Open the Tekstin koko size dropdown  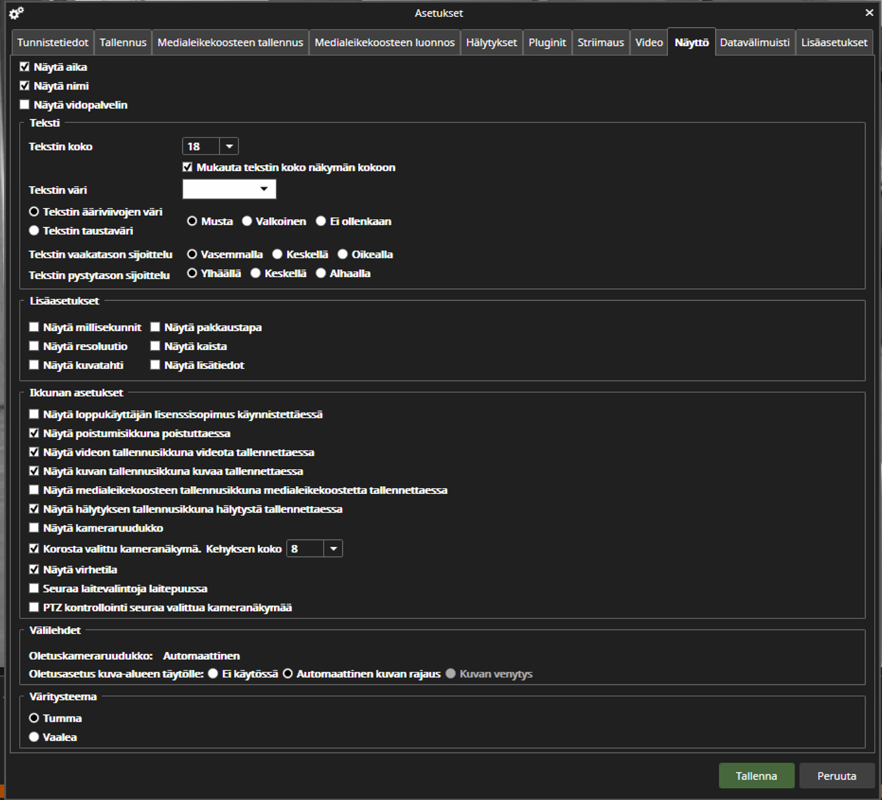(x=229, y=145)
